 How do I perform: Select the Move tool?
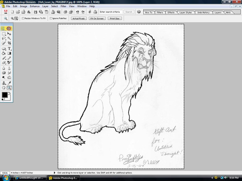(x=9, y=34)
